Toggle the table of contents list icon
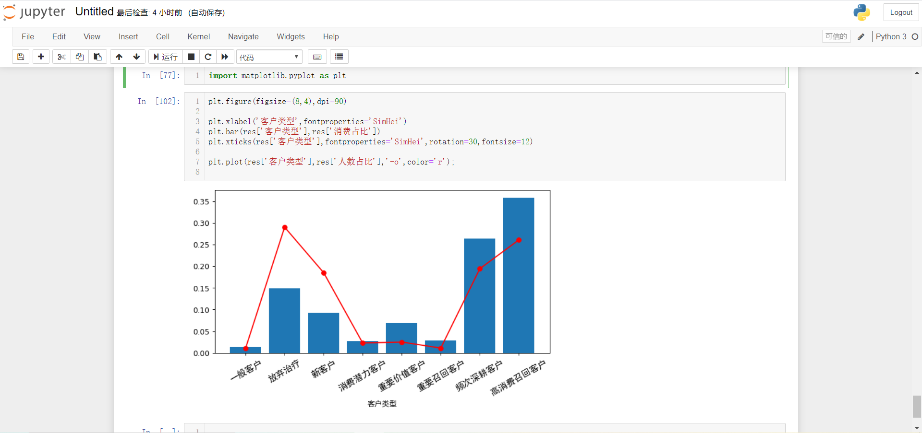 [339, 57]
